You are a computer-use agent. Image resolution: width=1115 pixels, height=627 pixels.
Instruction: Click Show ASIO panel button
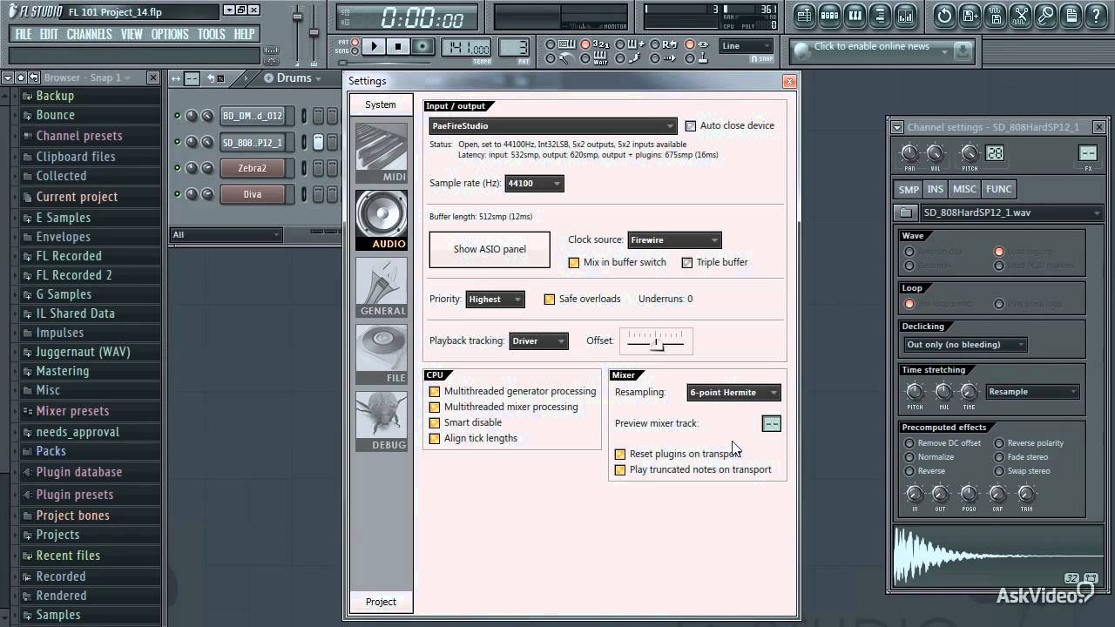point(490,249)
